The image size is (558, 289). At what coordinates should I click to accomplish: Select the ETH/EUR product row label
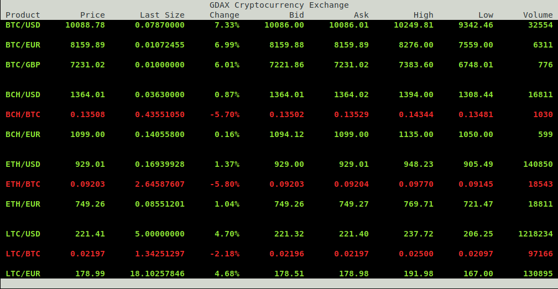click(23, 204)
